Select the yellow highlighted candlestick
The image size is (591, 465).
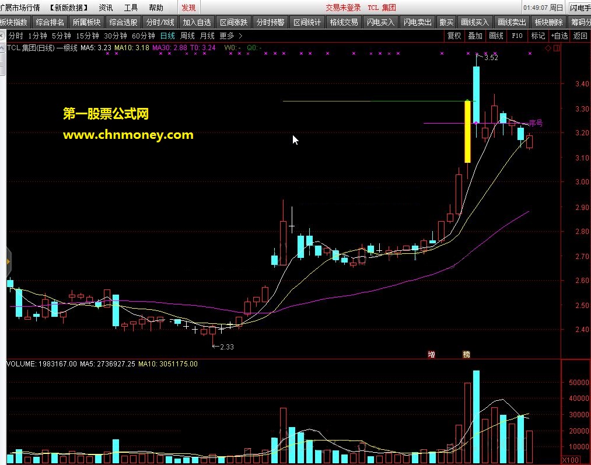point(467,131)
